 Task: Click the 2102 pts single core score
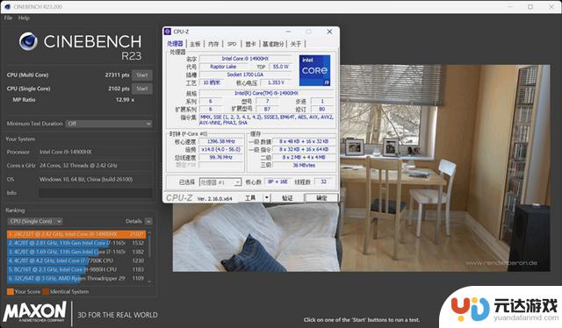coord(119,89)
